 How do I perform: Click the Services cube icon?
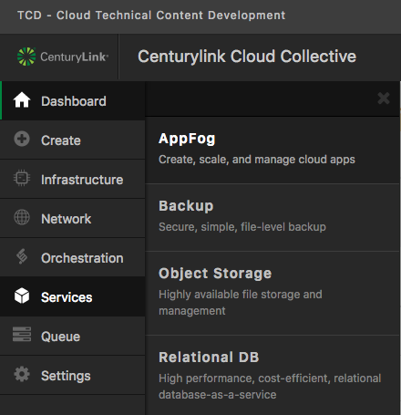pyautogui.click(x=22, y=296)
